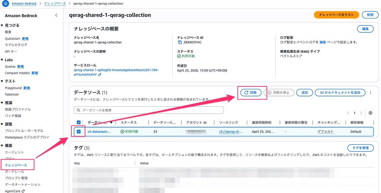Toggle the select-all data sources checkbox
Screen dimensions: 381x193
[x=79, y=123]
